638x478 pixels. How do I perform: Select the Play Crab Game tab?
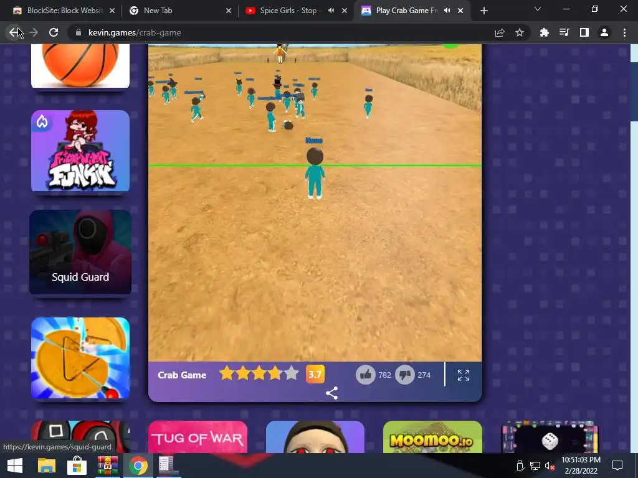click(411, 11)
